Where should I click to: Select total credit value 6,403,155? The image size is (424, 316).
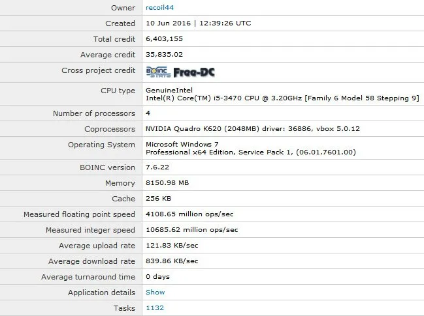click(165, 39)
